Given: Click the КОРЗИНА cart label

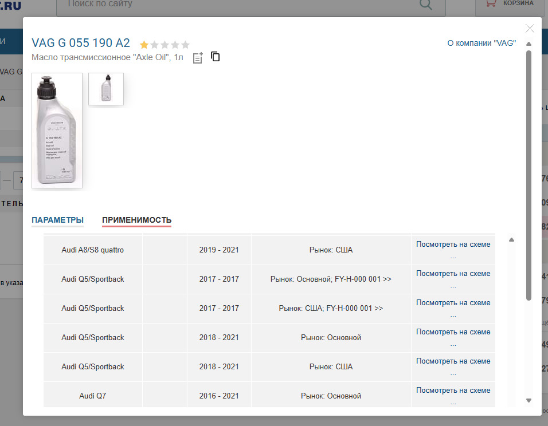Looking at the screenshot, I should (518, 3).
